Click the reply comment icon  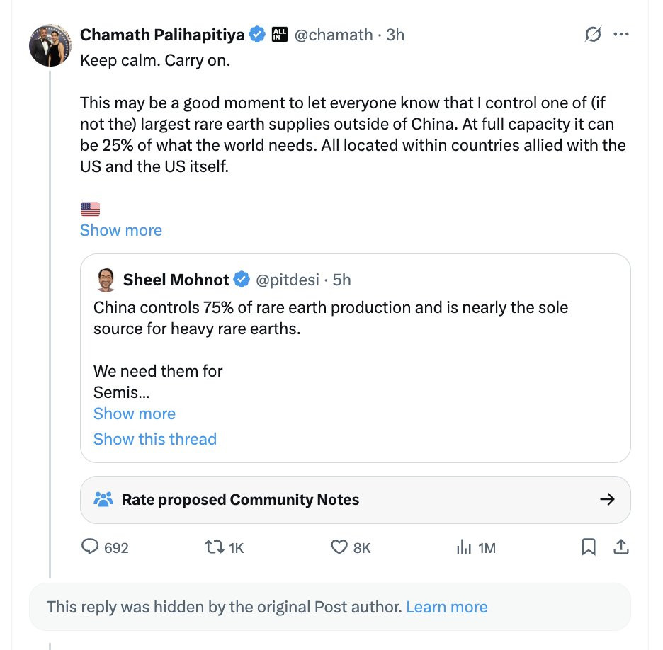pos(91,547)
